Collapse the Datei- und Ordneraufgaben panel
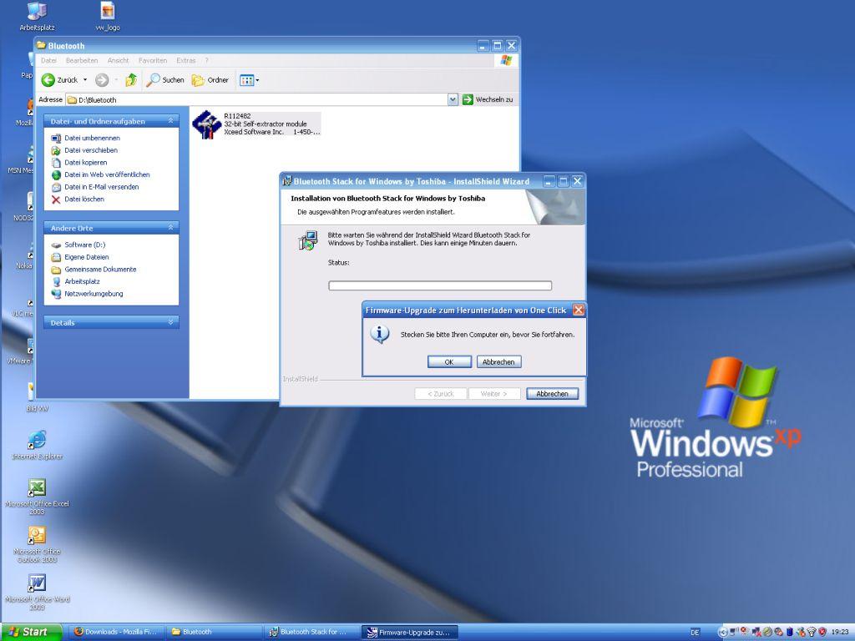Screen dimensions: 855x641 click(171, 121)
